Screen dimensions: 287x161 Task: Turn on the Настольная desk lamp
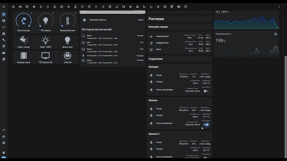click(x=24, y=21)
